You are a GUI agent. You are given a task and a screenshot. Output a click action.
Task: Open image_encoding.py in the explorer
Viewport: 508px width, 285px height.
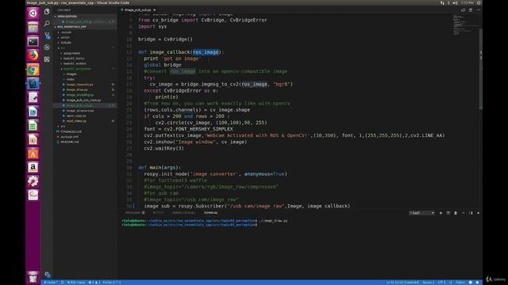pyautogui.click(x=80, y=95)
